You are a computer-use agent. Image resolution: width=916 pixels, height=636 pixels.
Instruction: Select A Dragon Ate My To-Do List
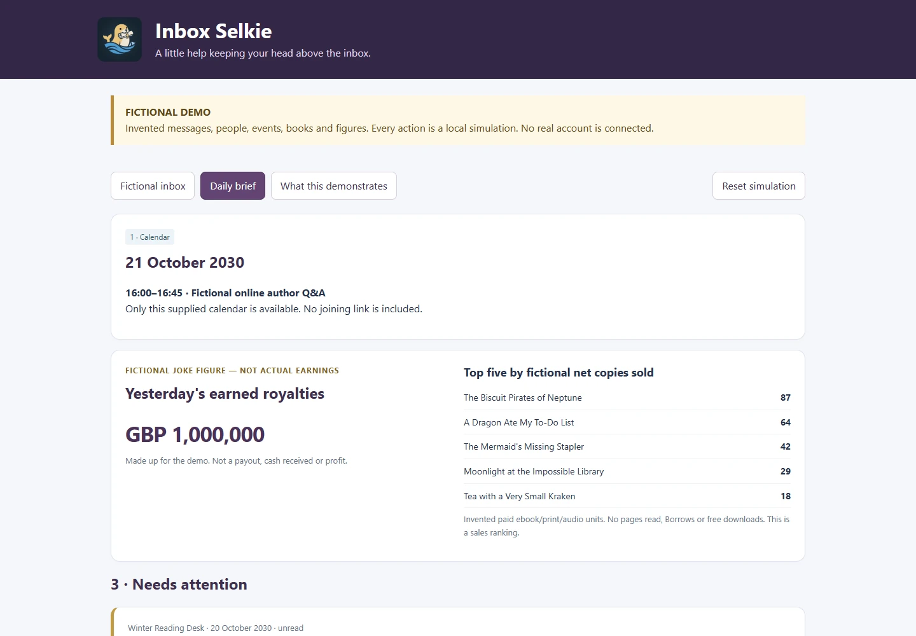point(519,422)
